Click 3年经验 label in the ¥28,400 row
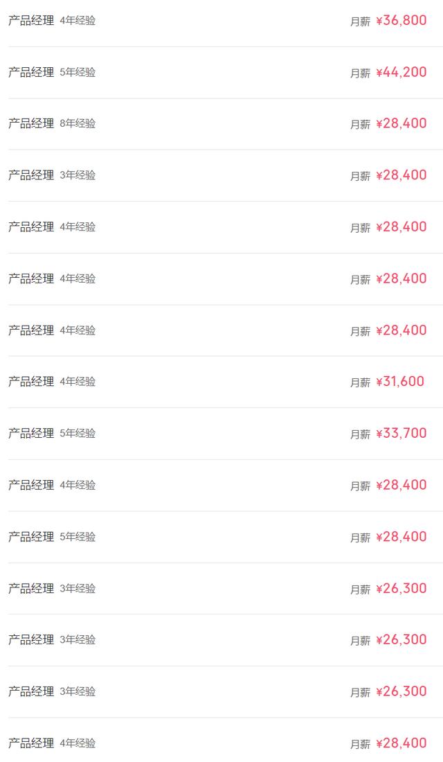This screenshot has width=443, height=762. pyautogui.click(x=78, y=175)
